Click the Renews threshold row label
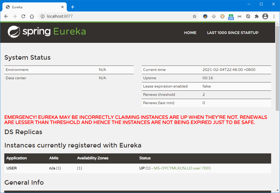The image size is (280, 193). pos(159,94)
